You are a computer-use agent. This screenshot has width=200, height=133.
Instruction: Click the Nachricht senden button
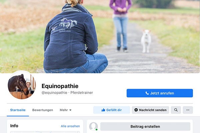click(150, 110)
